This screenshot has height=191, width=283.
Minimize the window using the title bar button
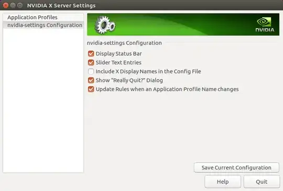[x=13, y=5]
